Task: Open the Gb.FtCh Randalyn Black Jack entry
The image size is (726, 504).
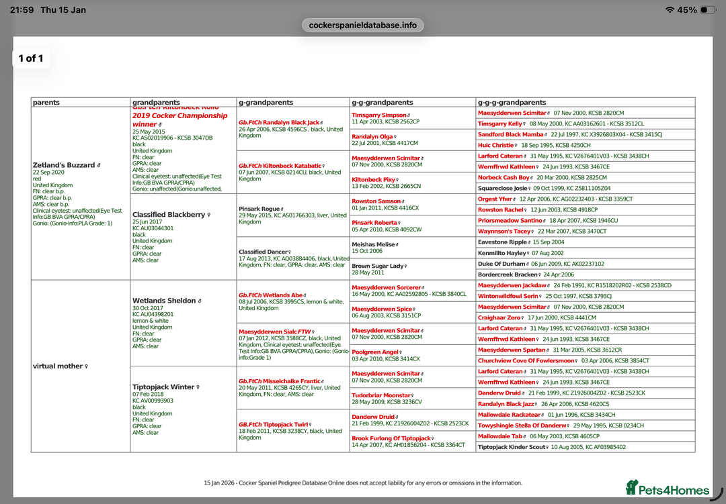Action: (x=278, y=123)
